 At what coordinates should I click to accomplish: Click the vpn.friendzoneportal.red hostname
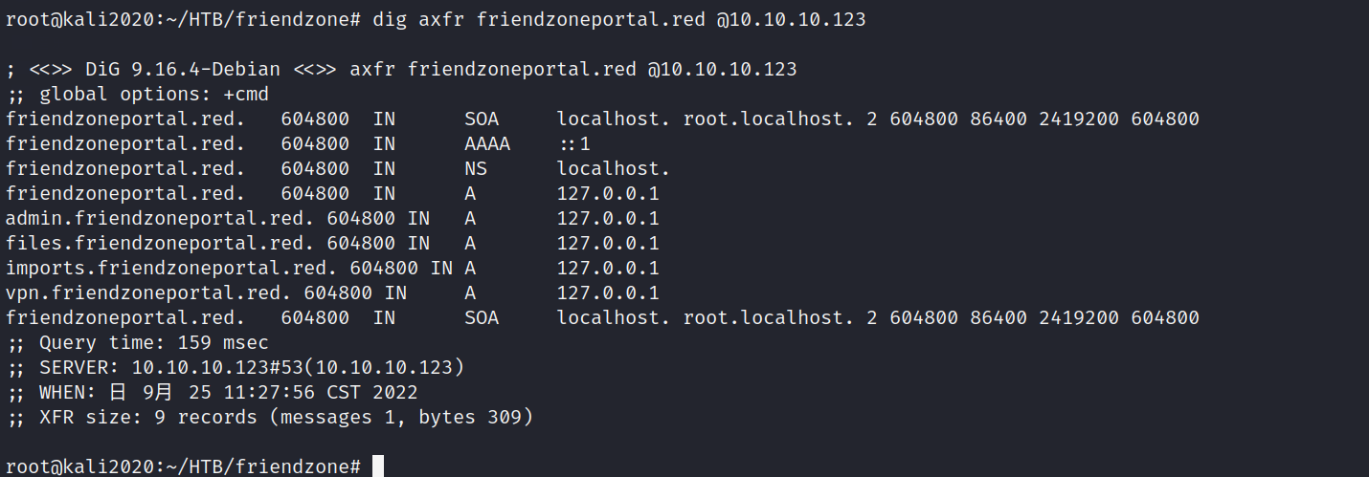coord(148,293)
